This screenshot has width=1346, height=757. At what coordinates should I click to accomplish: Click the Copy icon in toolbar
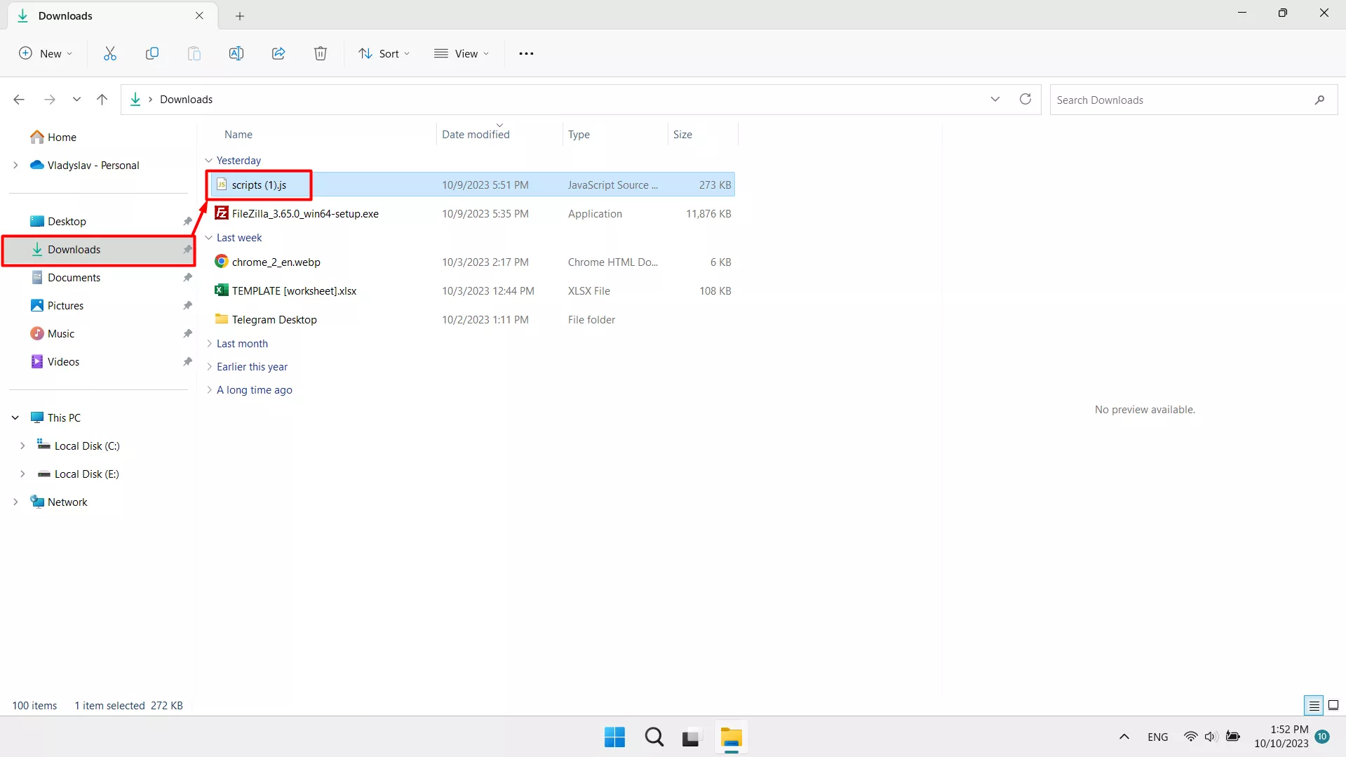point(152,53)
